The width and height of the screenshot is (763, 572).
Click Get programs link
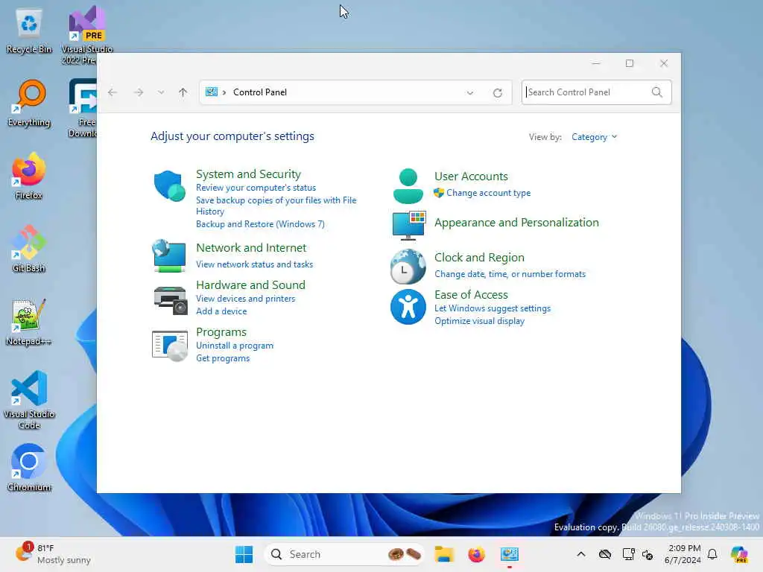(223, 358)
